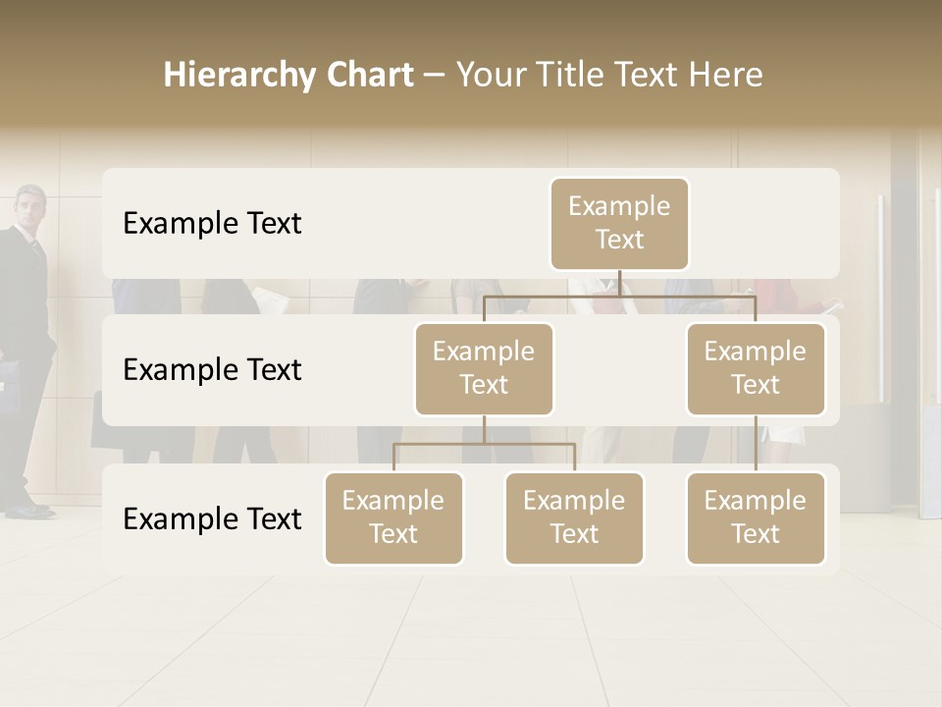Click the middle row's "Example Text" label
This screenshot has width=942, height=707.
click(x=212, y=370)
